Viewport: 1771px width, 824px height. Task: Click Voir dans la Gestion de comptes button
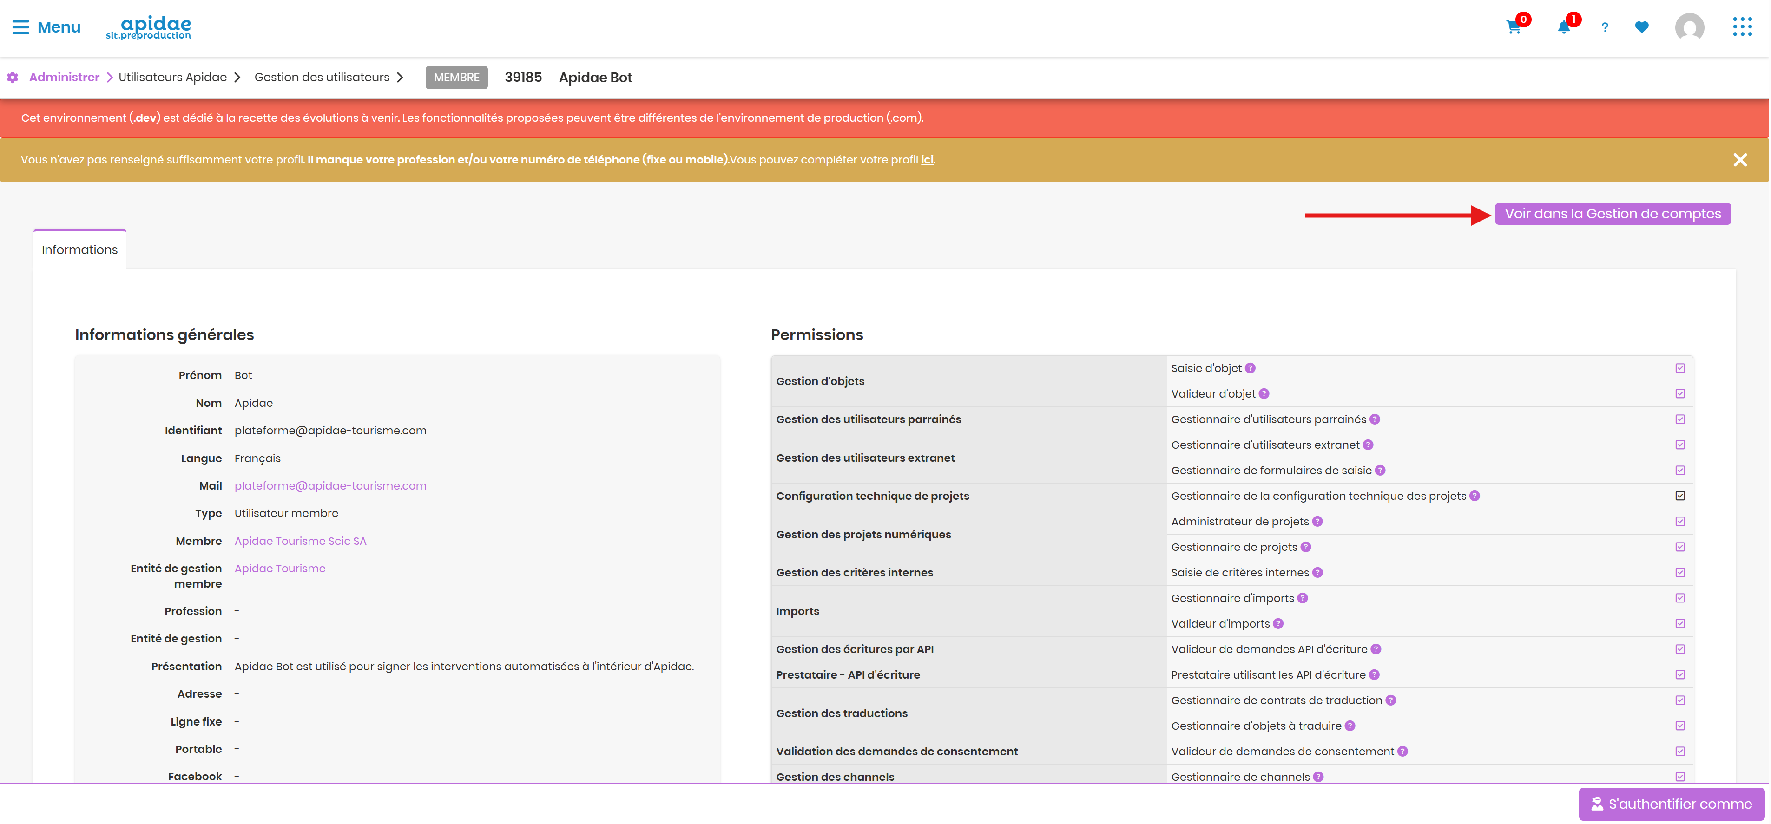tap(1613, 214)
